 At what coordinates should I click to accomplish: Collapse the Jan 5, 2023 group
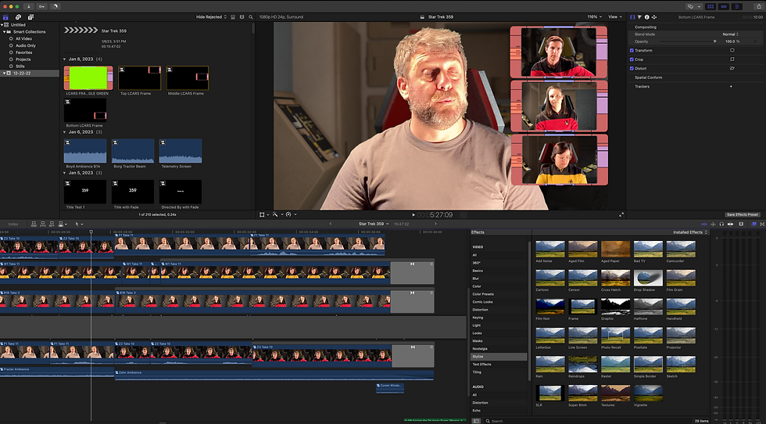pyautogui.click(x=64, y=173)
